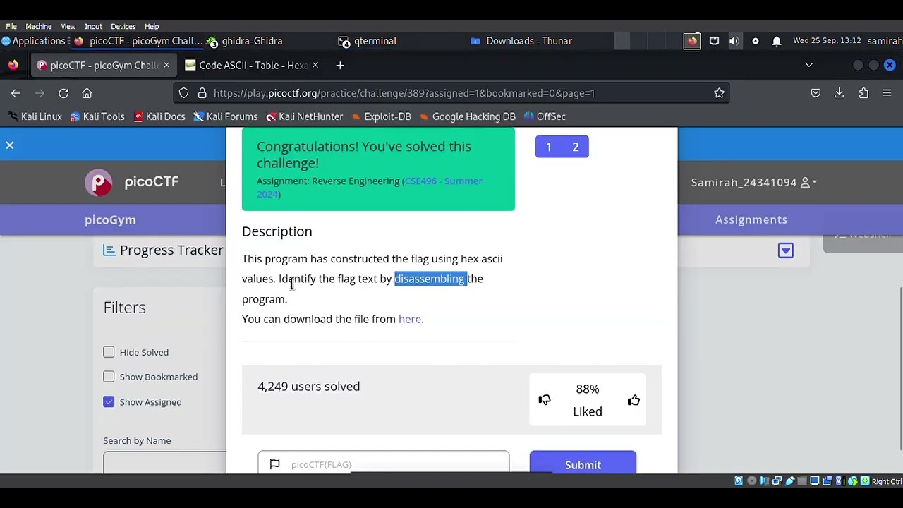Open the Extensions puzzle icon
Viewport: 903px width, 508px height.
coord(863,93)
